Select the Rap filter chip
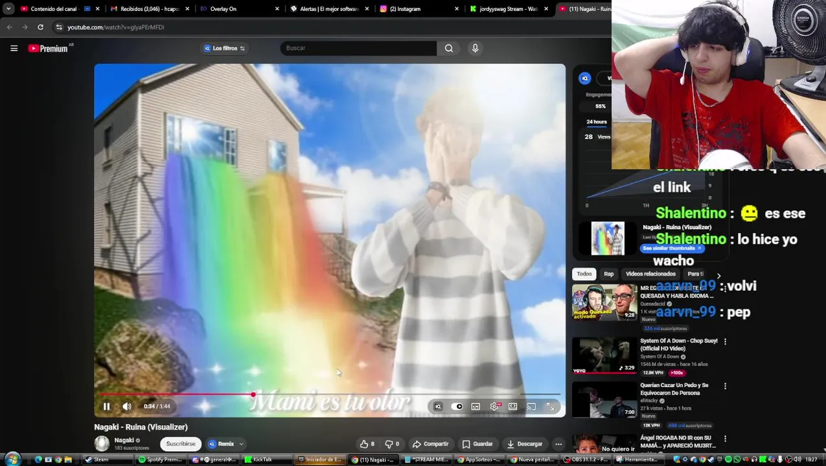 click(x=609, y=274)
